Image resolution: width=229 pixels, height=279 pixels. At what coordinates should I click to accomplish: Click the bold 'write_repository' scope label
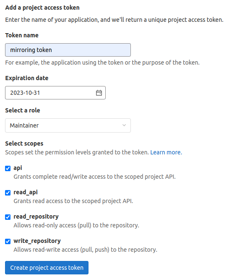tap(37, 241)
